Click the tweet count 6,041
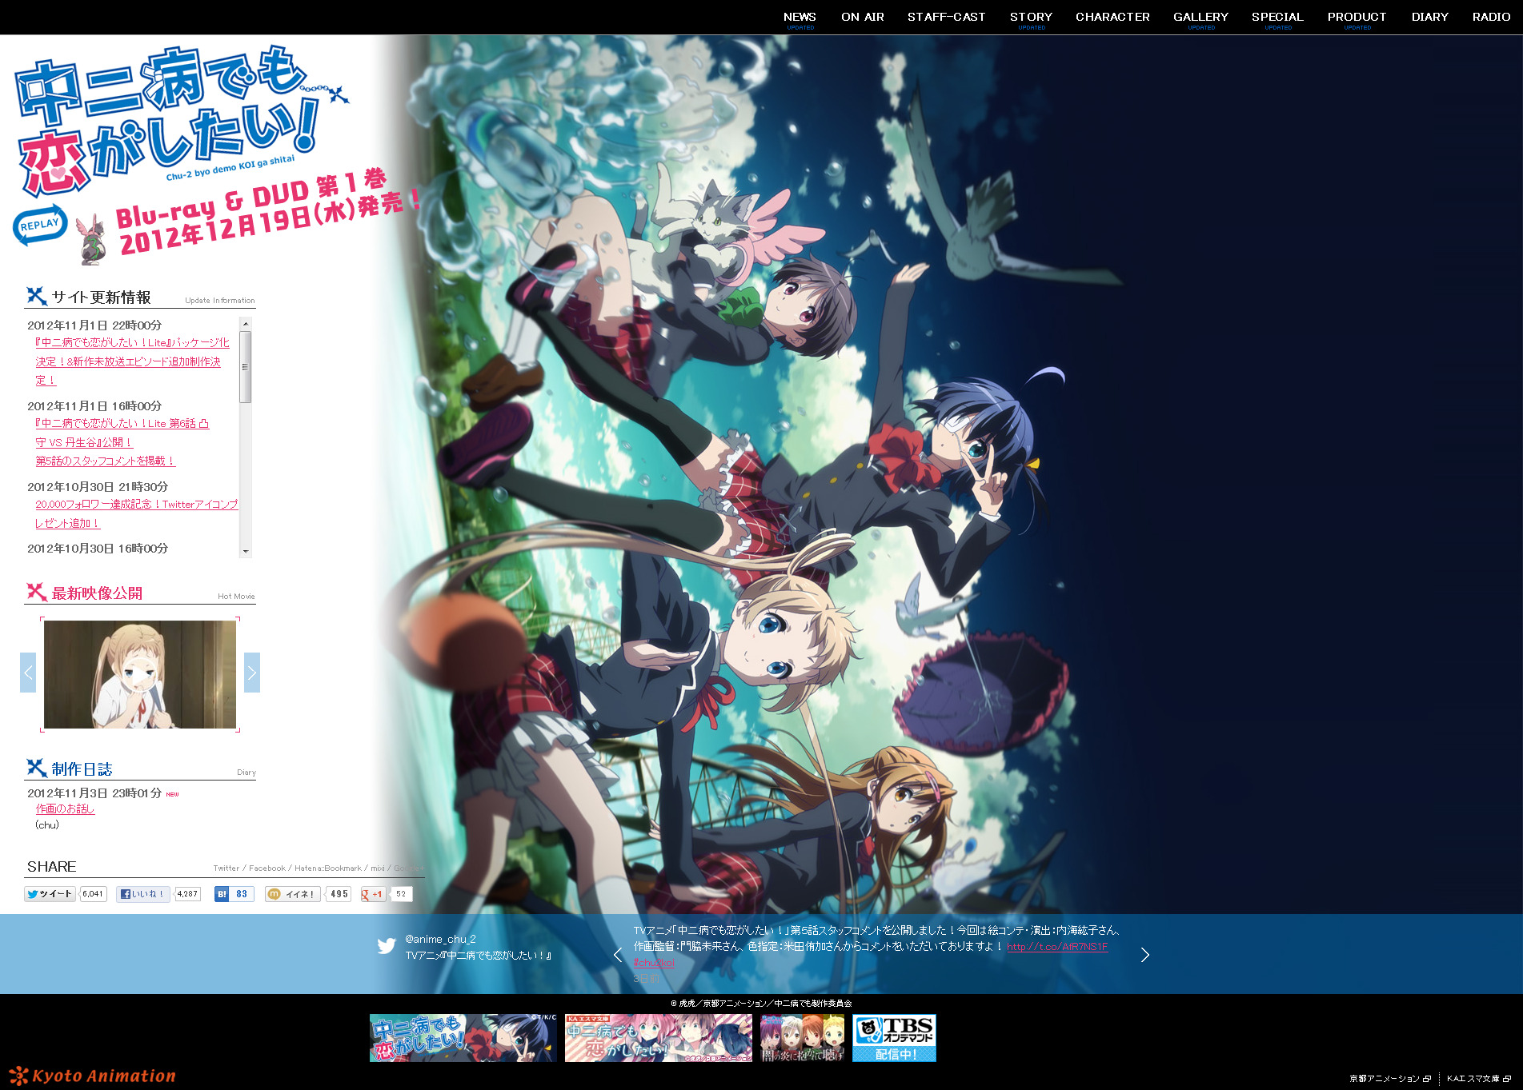The width and height of the screenshot is (1523, 1090). tap(93, 894)
